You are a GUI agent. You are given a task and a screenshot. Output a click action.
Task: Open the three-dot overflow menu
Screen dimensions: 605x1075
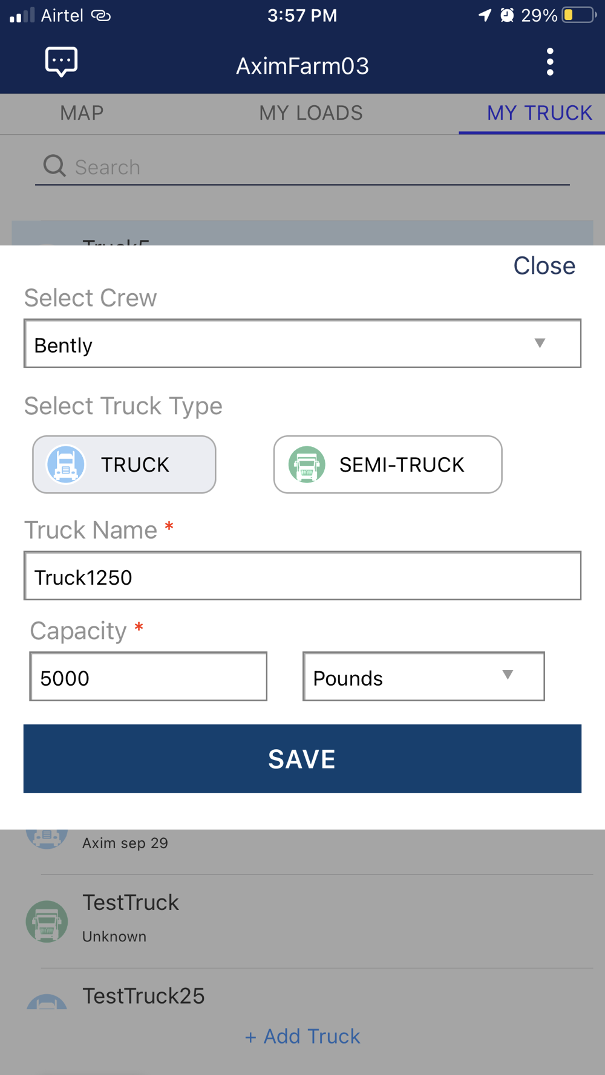tap(549, 62)
